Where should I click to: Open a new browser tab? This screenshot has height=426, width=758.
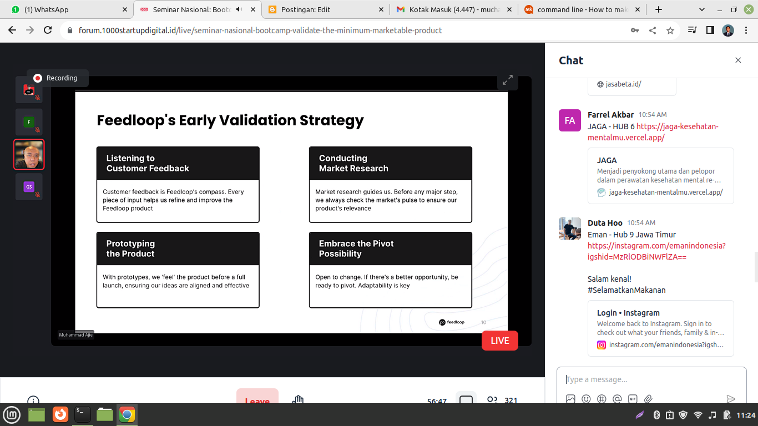[659, 9]
